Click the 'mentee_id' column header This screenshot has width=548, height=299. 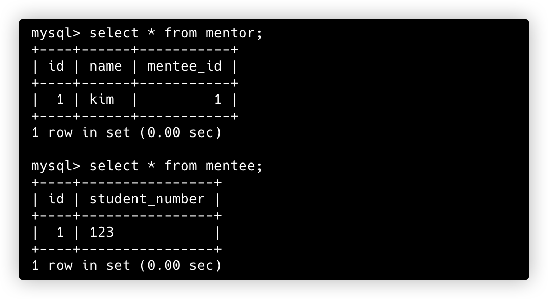pos(185,66)
